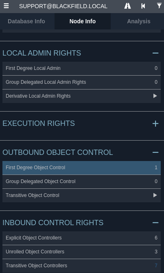Click Unrolled Object Controllers row
This screenshot has width=164, height=273.
81,252
